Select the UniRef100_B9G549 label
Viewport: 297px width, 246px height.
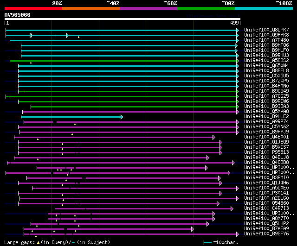[266, 91]
